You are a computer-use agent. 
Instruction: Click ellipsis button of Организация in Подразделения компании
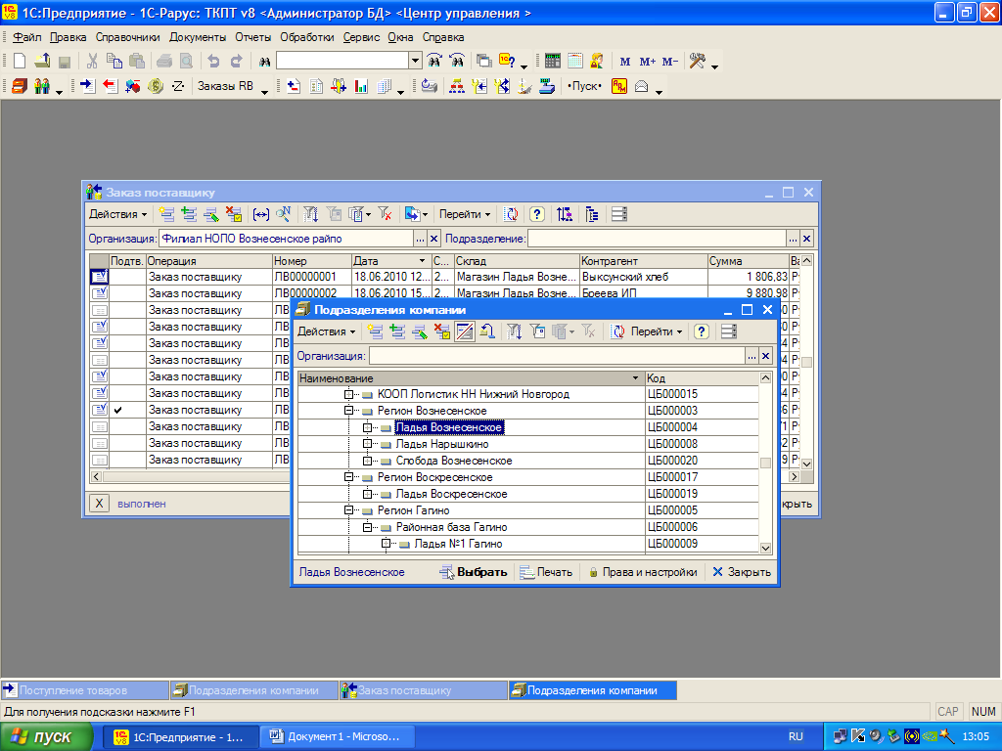click(x=752, y=356)
